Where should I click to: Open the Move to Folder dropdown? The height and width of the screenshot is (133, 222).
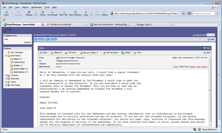pos(89,52)
